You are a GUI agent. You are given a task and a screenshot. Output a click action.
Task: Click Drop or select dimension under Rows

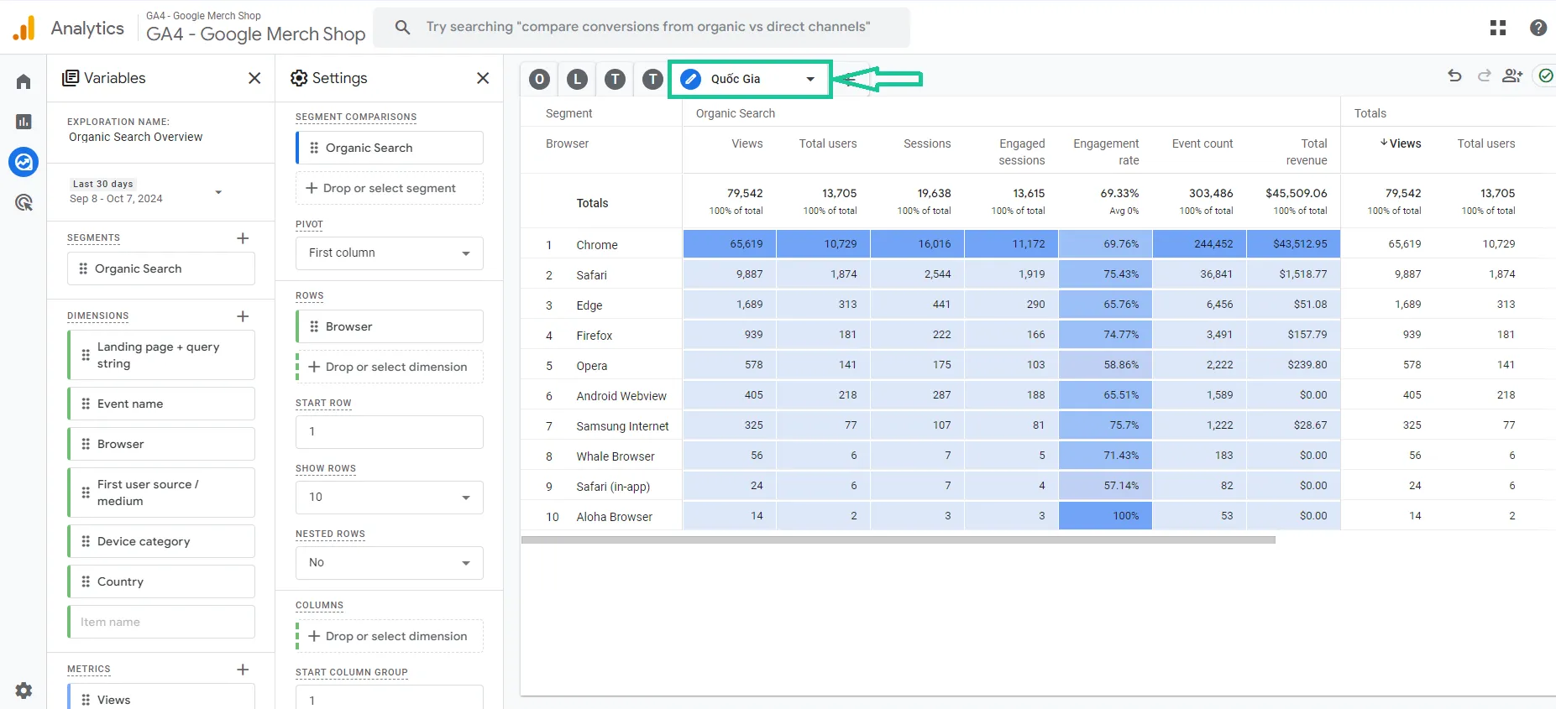coord(391,368)
